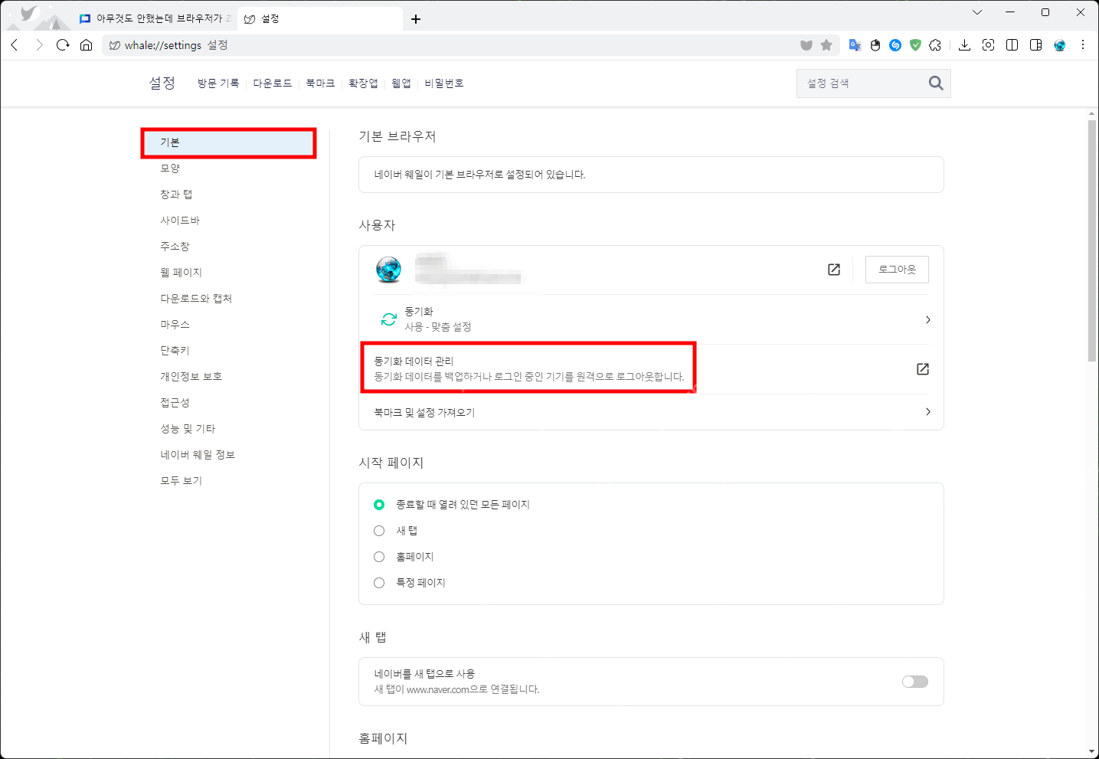Expand the 동기화 row chevron
This screenshot has height=759, width=1099.
click(928, 319)
